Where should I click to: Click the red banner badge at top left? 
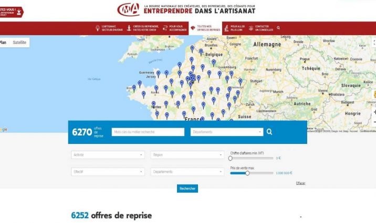(12, 12)
